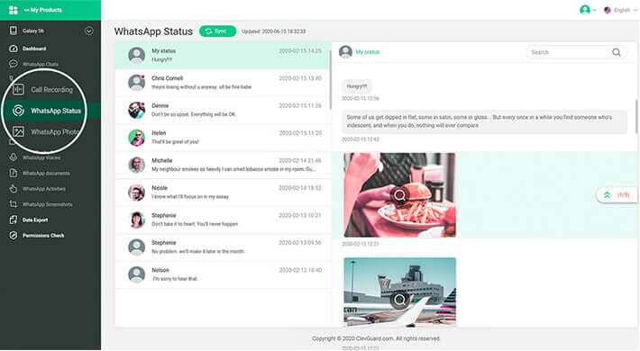Open WhatsApp Voices in the sidebar
Screen dimensions: 640x351
click(41, 157)
